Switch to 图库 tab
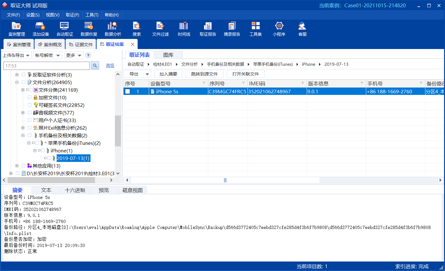 click(x=168, y=55)
